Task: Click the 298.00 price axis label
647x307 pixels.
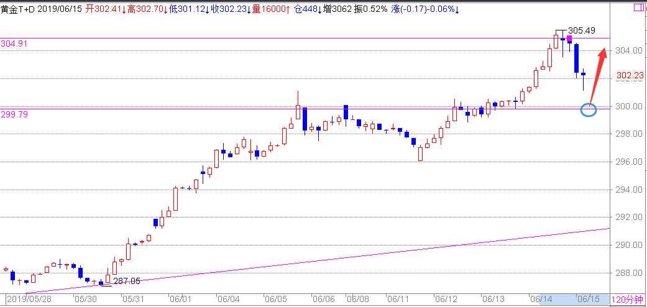Action: 629,134
